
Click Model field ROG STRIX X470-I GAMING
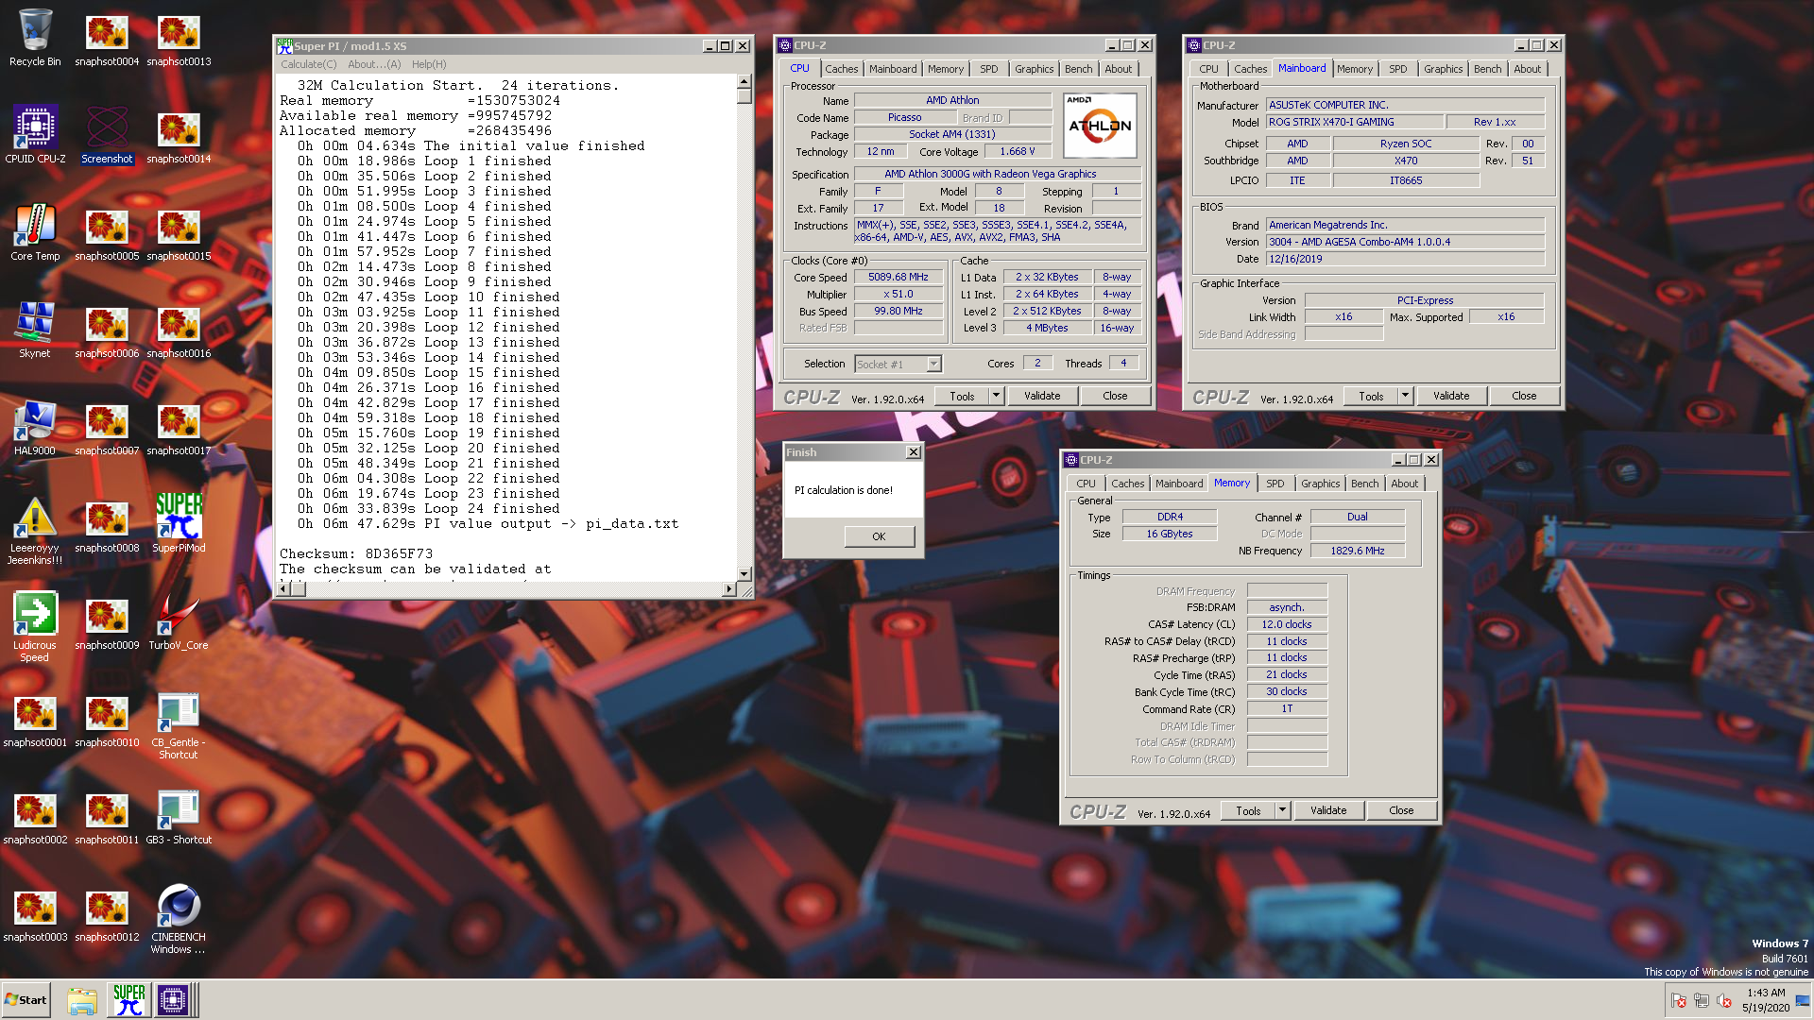(1355, 122)
